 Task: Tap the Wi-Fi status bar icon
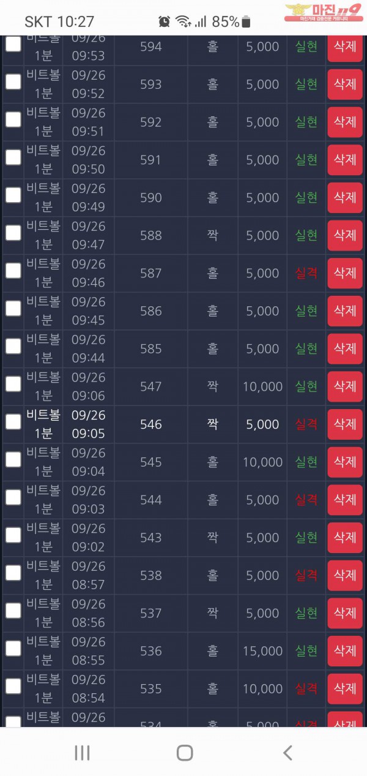(x=182, y=22)
